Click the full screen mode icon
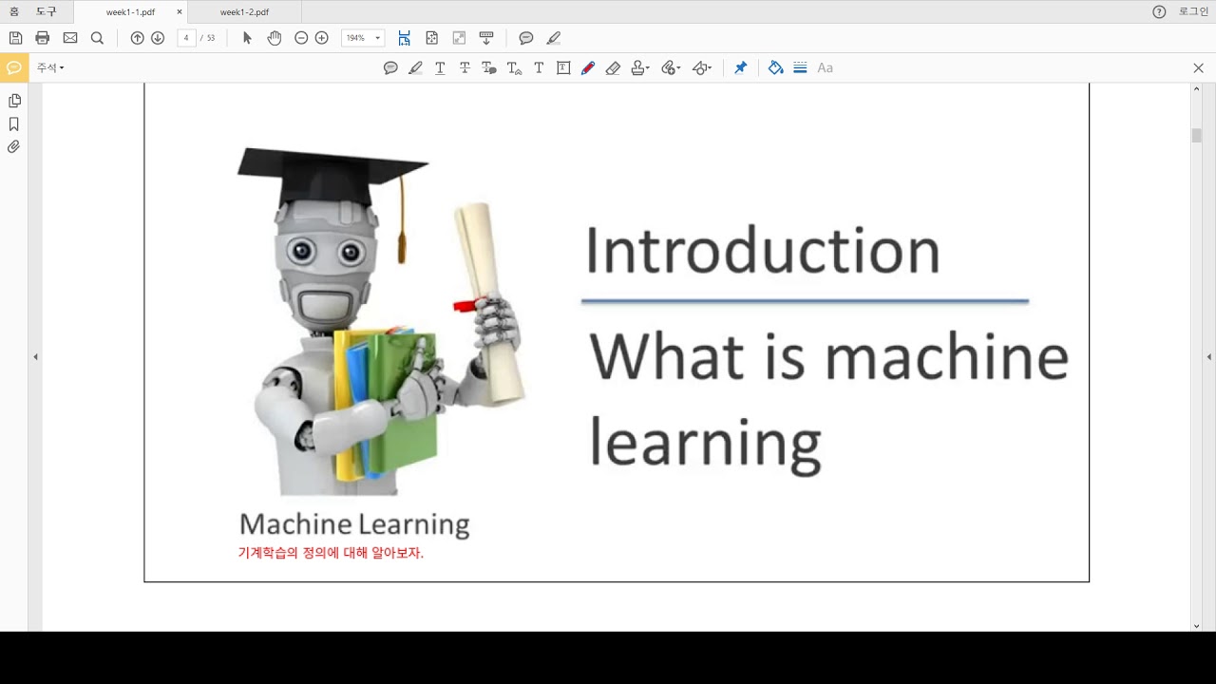The image size is (1216, 684). tap(459, 38)
